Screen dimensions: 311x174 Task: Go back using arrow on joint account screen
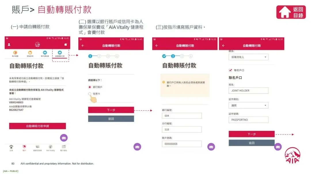click(223, 46)
